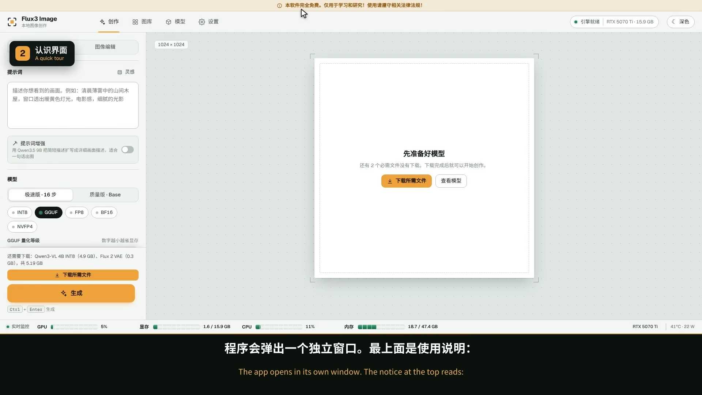This screenshot has height=395, width=702.
Task: Choose the INT8 precision chip
Action: click(20, 212)
